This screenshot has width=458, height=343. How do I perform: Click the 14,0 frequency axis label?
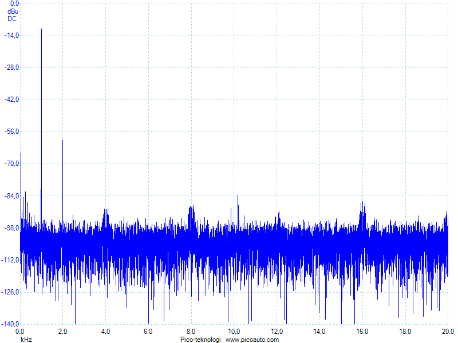pyautogui.click(x=319, y=332)
